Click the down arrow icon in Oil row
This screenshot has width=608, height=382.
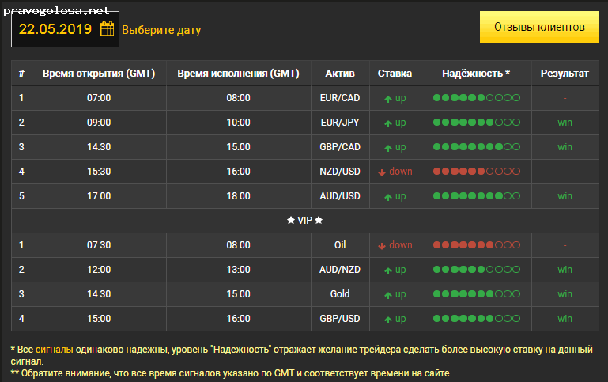point(382,246)
